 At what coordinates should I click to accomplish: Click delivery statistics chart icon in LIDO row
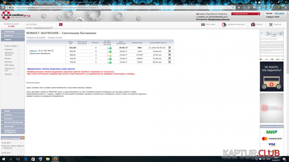[x=110, y=51]
